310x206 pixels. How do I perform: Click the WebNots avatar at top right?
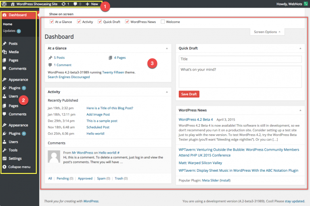306,4
